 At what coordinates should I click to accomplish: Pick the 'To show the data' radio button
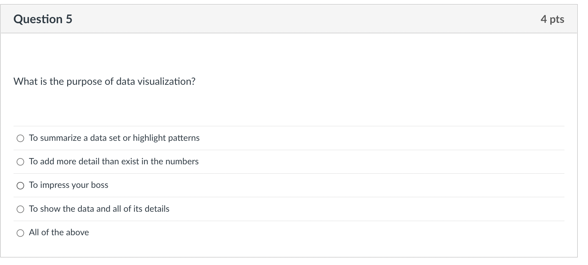[20, 209]
